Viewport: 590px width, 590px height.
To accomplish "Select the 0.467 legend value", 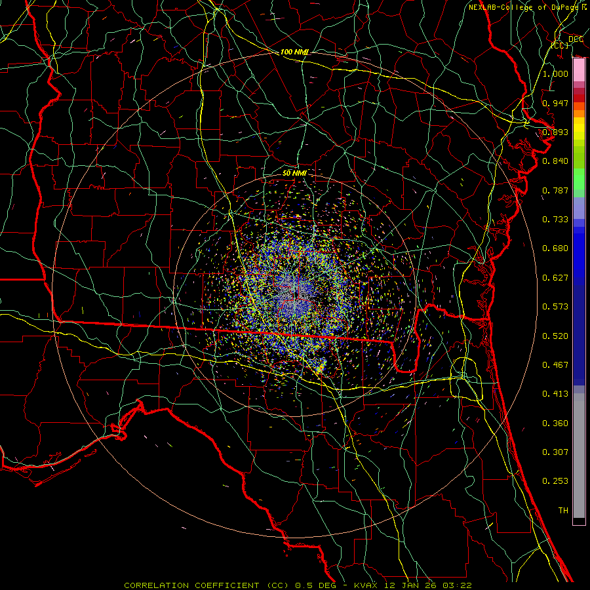I will (555, 365).
